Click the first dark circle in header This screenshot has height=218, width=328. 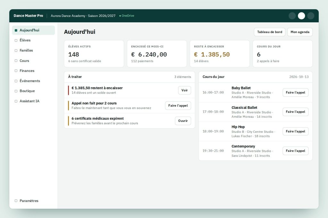pyautogui.click(x=292, y=16)
